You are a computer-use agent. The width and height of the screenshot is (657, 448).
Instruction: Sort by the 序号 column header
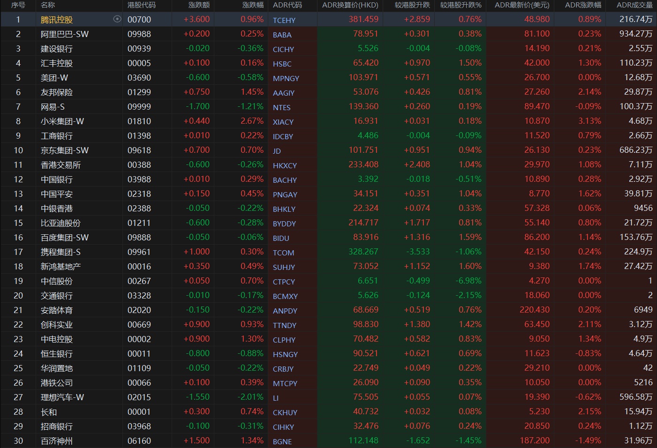click(18, 5)
